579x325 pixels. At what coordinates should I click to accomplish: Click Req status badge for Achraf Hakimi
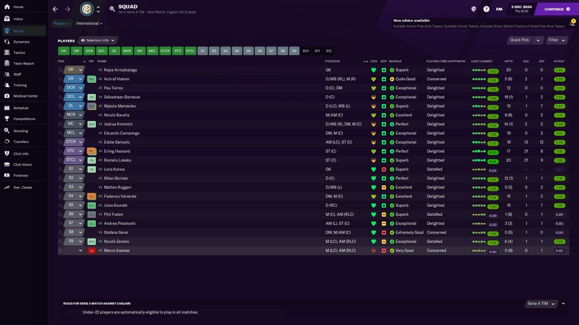(91, 79)
